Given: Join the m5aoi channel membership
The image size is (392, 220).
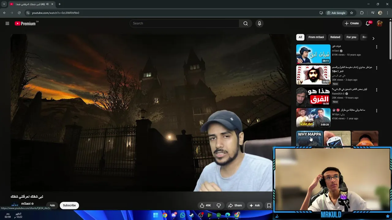Looking at the screenshot, I should 52,205.
